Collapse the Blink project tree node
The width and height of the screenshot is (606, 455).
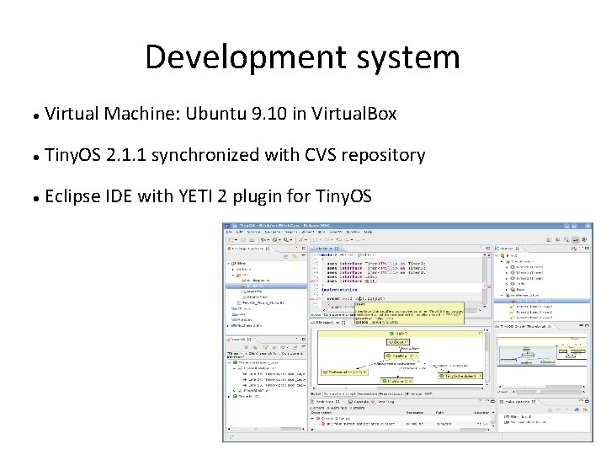pos(228,264)
